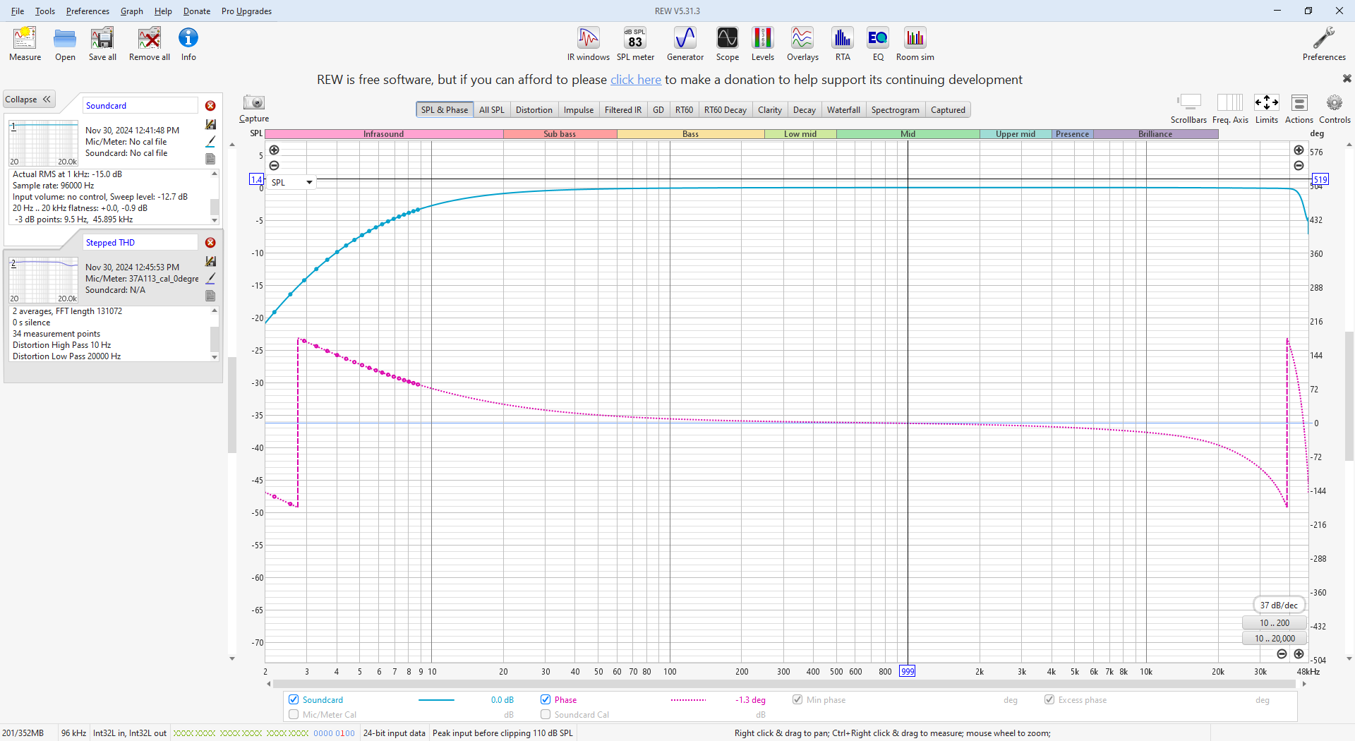Switch to the RT60 Decay tab
This screenshot has width=1355, height=741.
pyautogui.click(x=725, y=109)
